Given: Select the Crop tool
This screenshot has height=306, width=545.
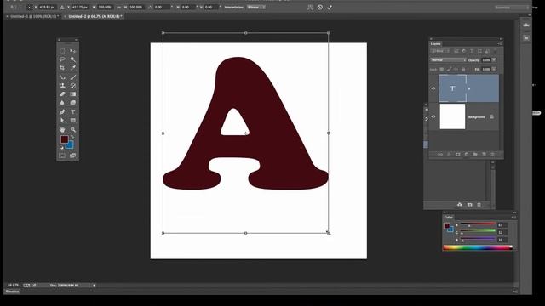Looking at the screenshot, I should pyautogui.click(x=62, y=68).
